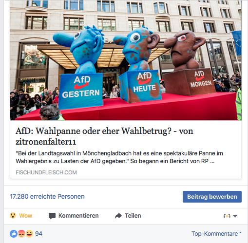Click the share arrow icon
Screen dimensions: 248x243
click(x=118, y=216)
